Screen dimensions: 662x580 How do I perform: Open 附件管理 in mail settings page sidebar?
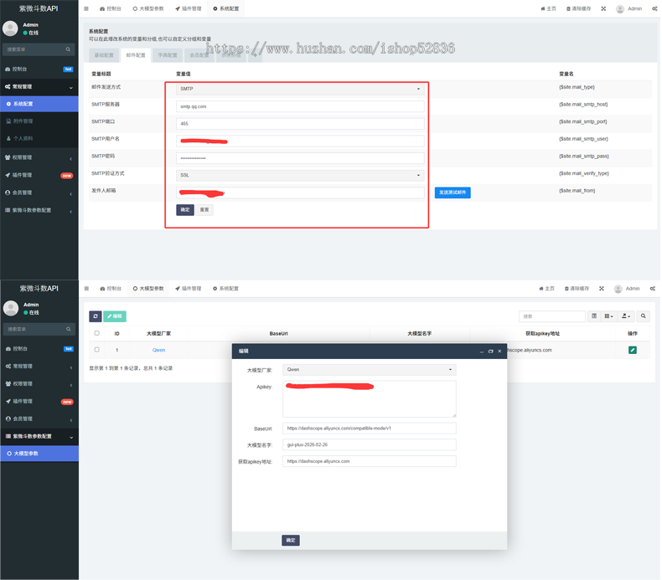pyautogui.click(x=39, y=121)
